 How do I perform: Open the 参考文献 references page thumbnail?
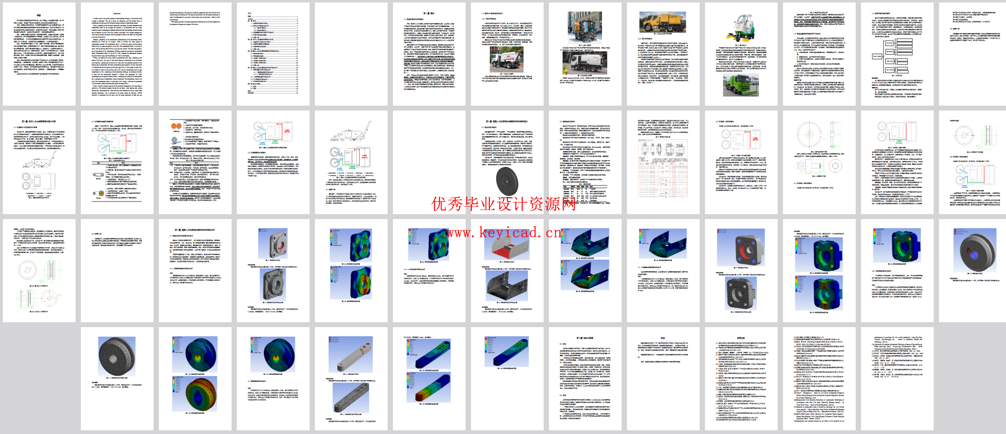(x=741, y=379)
